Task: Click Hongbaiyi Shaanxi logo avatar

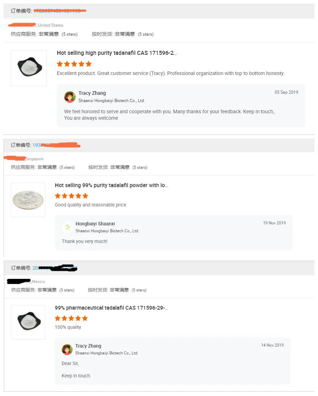Action: coord(67,227)
